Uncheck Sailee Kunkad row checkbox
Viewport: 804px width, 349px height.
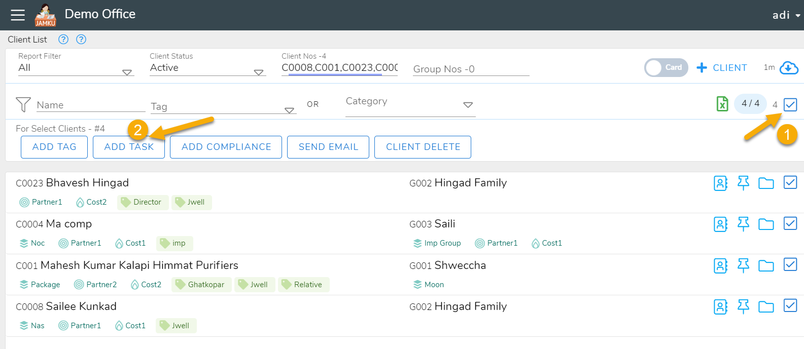click(790, 306)
